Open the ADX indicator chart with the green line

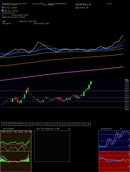pos(16,141)
